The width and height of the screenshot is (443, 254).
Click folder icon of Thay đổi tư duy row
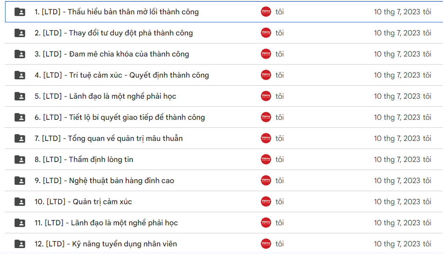coord(20,33)
